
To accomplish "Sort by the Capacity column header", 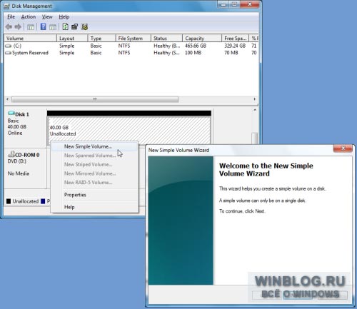I will coord(202,39).
